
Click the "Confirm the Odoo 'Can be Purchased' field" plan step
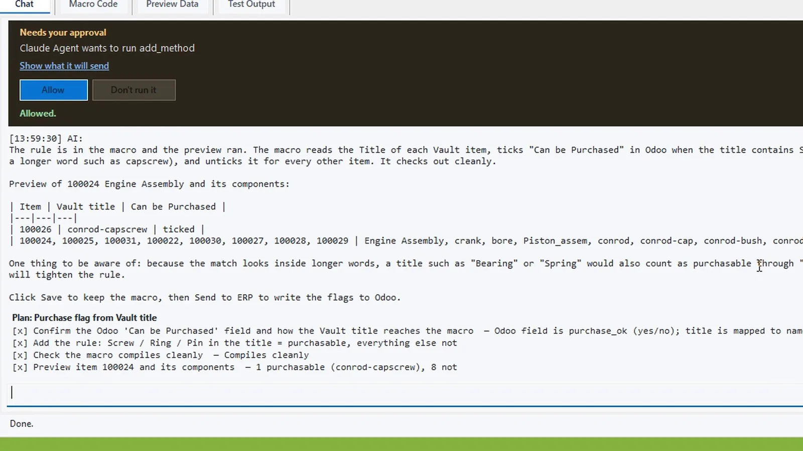pyautogui.click(x=408, y=331)
